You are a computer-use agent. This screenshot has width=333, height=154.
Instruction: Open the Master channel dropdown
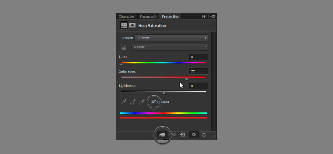(170, 47)
